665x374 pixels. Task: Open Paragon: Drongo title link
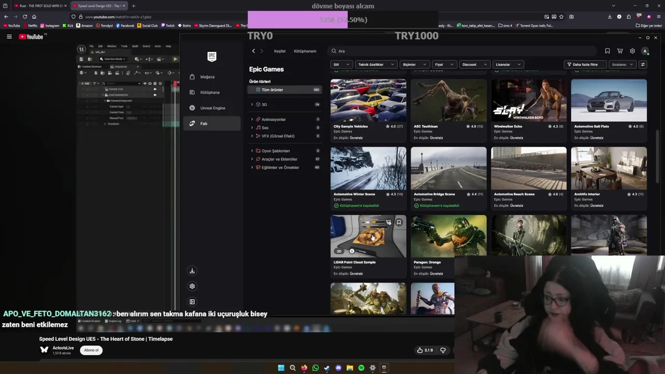[427, 262]
